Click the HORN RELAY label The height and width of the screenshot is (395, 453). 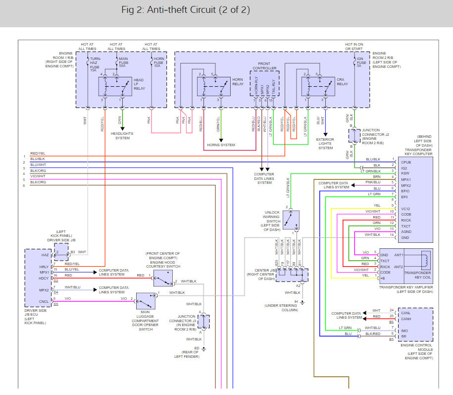(238, 82)
